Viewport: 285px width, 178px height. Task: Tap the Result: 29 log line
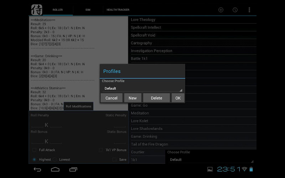coord(38,24)
